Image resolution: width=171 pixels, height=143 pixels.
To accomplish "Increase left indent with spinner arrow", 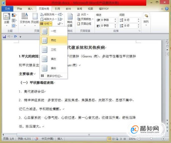I will click(x=115, y=19).
